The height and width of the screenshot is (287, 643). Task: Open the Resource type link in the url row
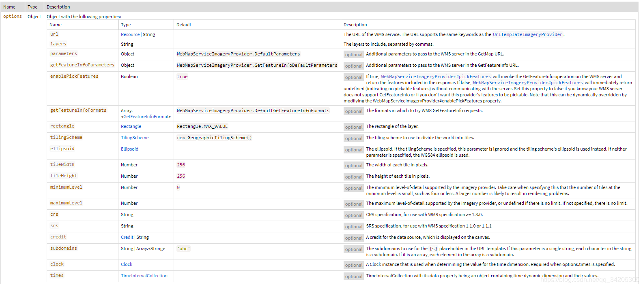130,34
